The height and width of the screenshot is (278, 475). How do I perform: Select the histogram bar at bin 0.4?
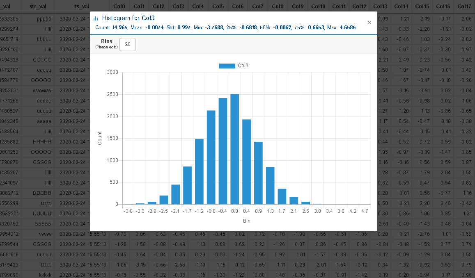[247, 162]
